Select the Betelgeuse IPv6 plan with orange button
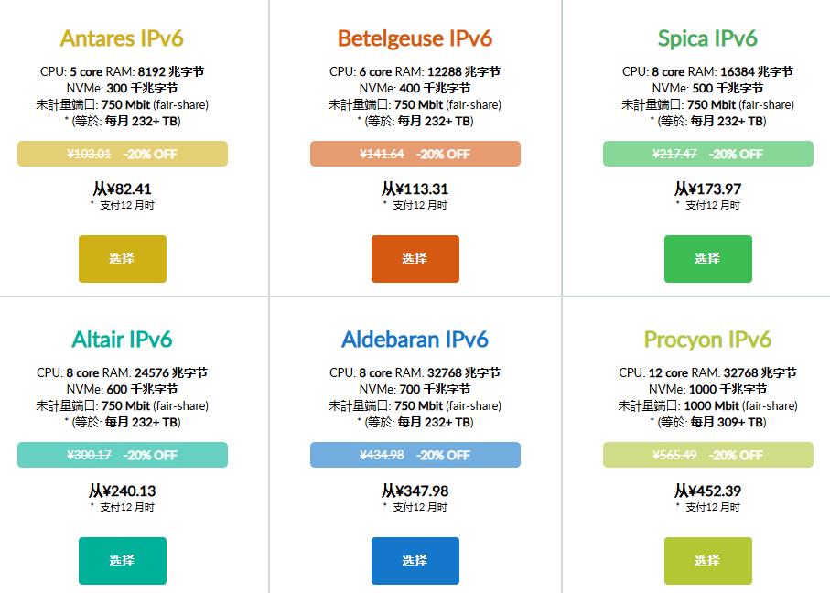Viewport: 830px width, 593px height. coord(415,259)
